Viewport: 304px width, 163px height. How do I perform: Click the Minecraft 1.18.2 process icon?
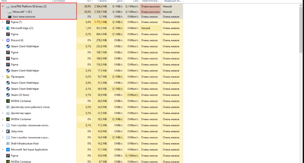tap(10, 12)
